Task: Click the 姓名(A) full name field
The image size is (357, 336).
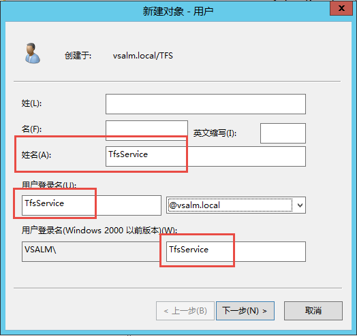Action: coord(205,156)
